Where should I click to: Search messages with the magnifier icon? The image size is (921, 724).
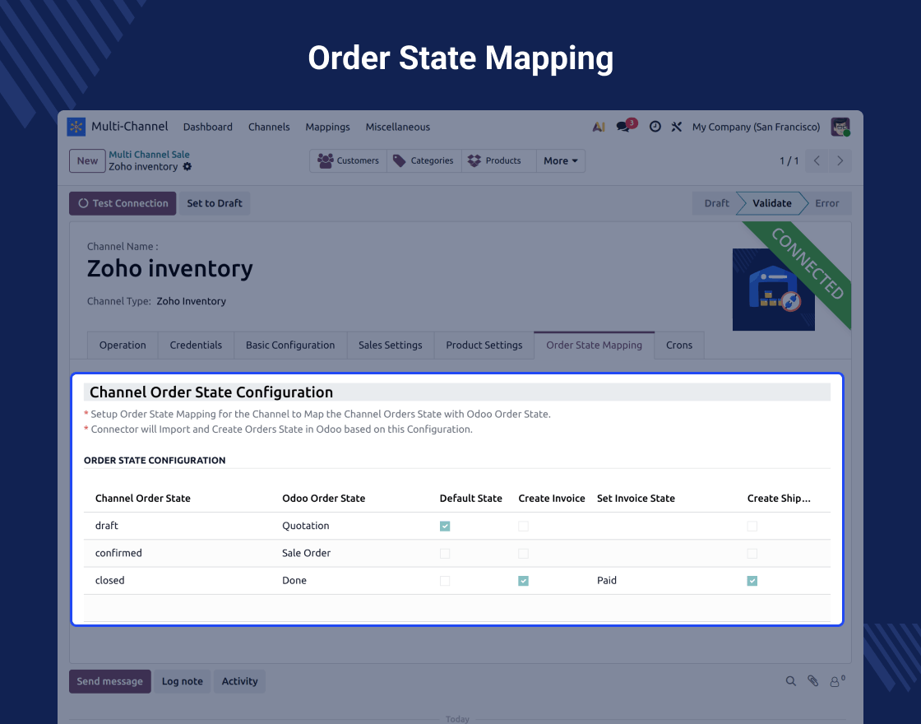(x=791, y=681)
